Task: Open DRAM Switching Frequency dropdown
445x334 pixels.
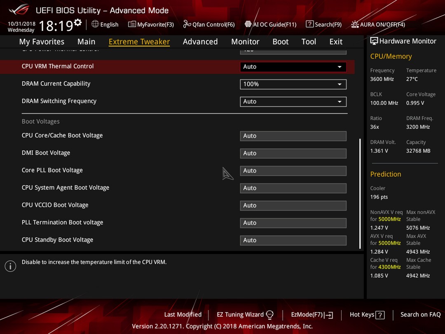Action: [x=293, y=102]
